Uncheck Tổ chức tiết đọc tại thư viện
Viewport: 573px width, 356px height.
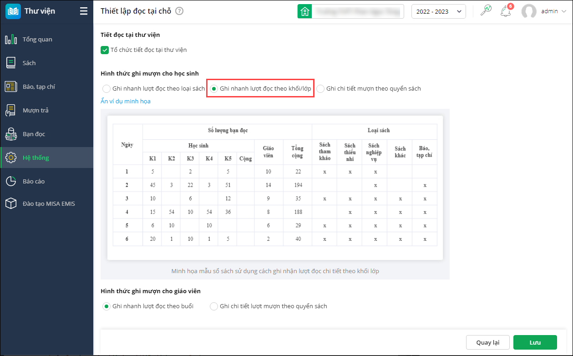click(x=105, y=50)
